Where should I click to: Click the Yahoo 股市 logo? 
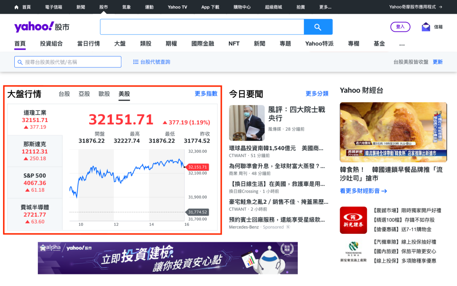click(42, 27)
